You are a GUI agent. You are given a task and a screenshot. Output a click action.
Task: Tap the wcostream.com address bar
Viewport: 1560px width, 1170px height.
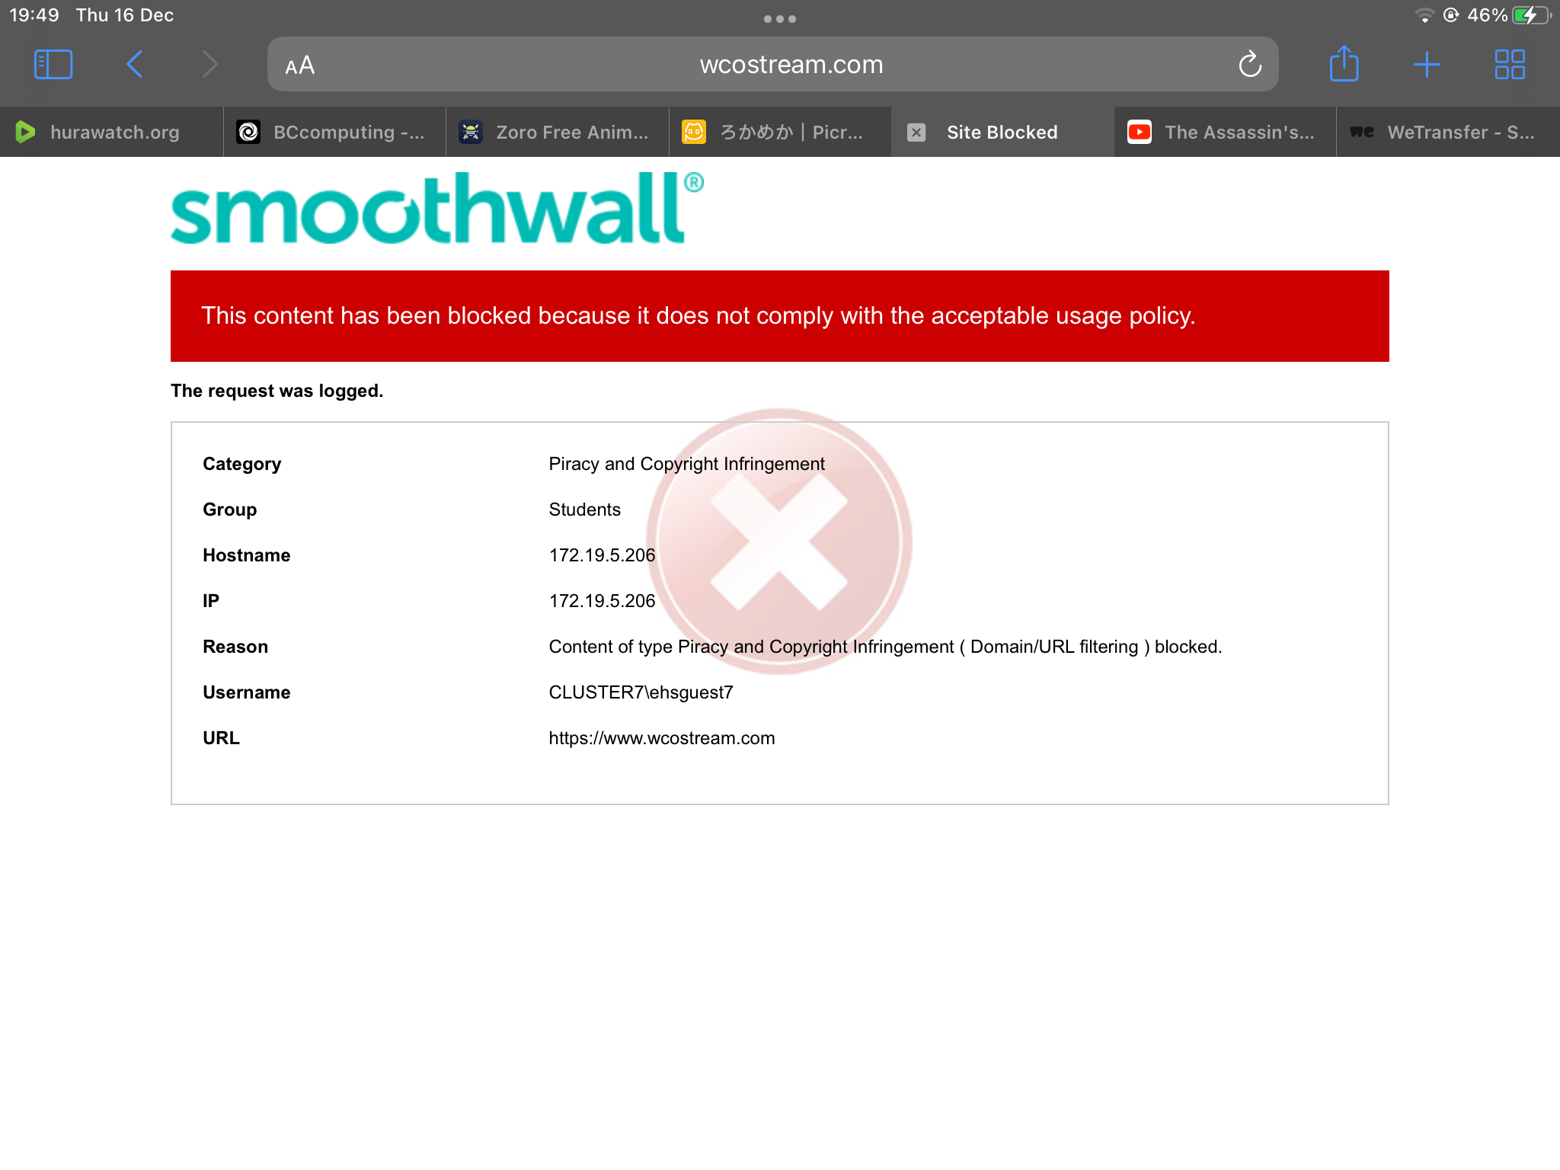point(791,65)
